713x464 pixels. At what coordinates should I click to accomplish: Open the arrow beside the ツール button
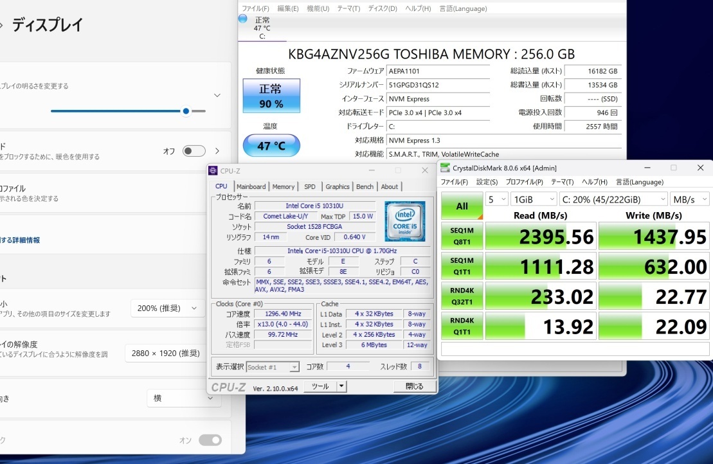click(x=341, y=386)
